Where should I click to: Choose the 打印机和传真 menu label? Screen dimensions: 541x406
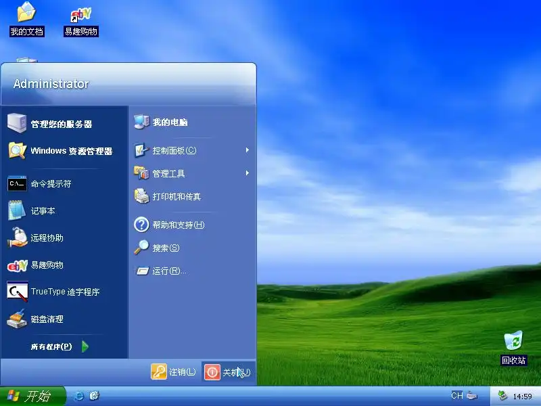click(177, 197)
